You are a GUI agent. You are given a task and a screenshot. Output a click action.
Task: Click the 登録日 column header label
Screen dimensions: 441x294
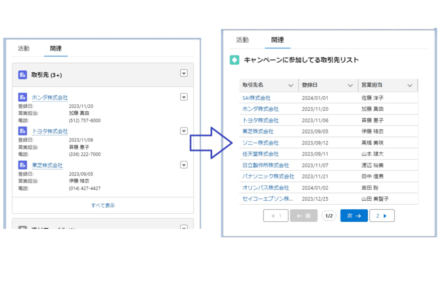[310, 85]
